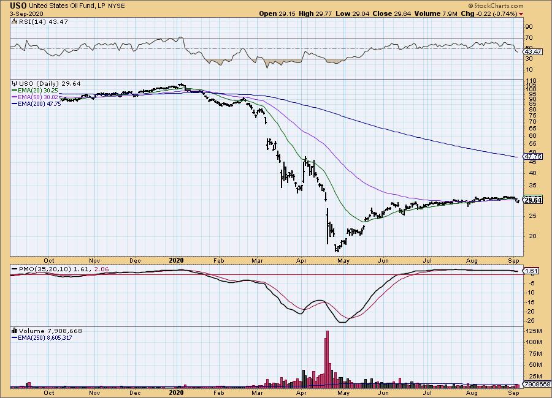
Task: Click the 2020 label under the price panel
Action: [x=177, y=260]
